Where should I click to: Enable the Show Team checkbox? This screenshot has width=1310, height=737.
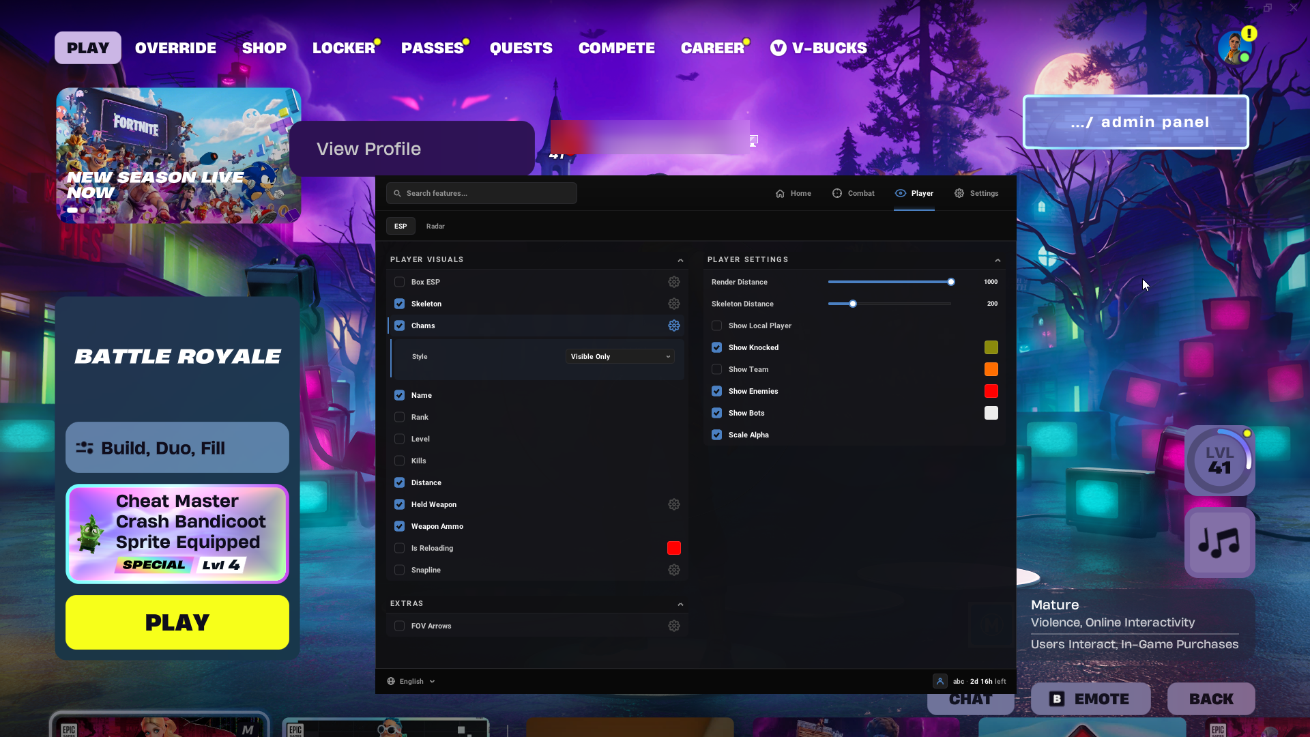pyautogui.click(x=717, y=369)
